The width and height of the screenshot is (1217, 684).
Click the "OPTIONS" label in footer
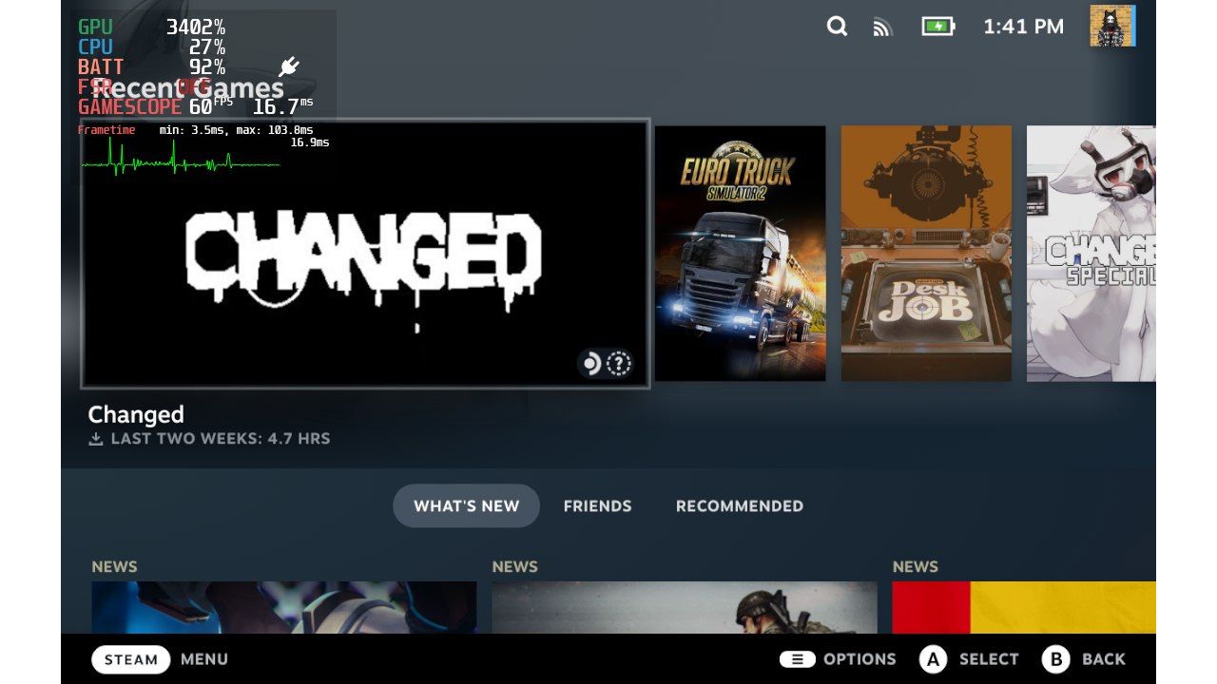pos(860,659)
